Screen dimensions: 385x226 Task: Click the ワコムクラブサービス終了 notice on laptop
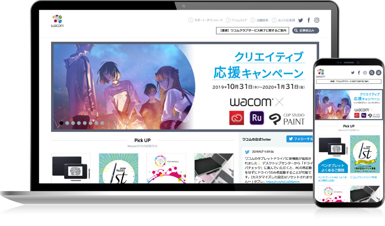tap(252, 31)
